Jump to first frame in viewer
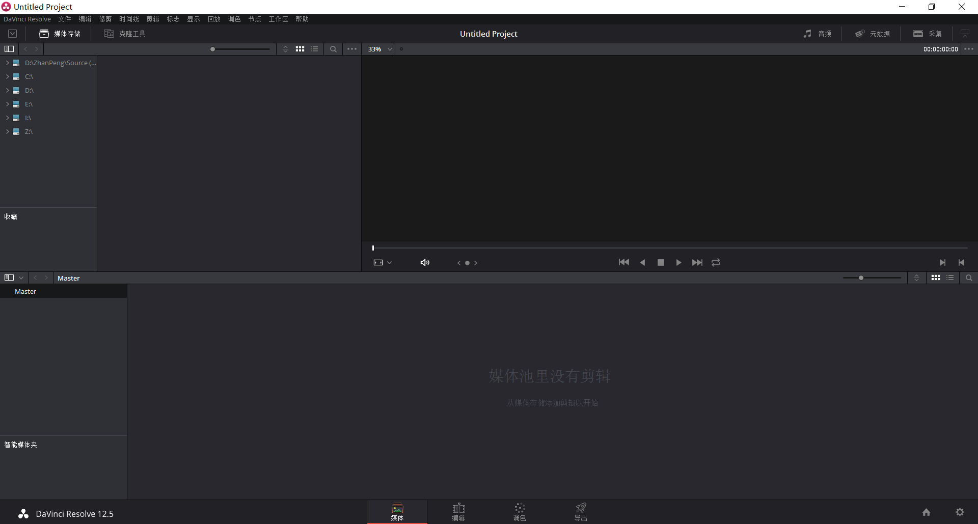Viewport: 978px width, 524px height. [623, 263]
